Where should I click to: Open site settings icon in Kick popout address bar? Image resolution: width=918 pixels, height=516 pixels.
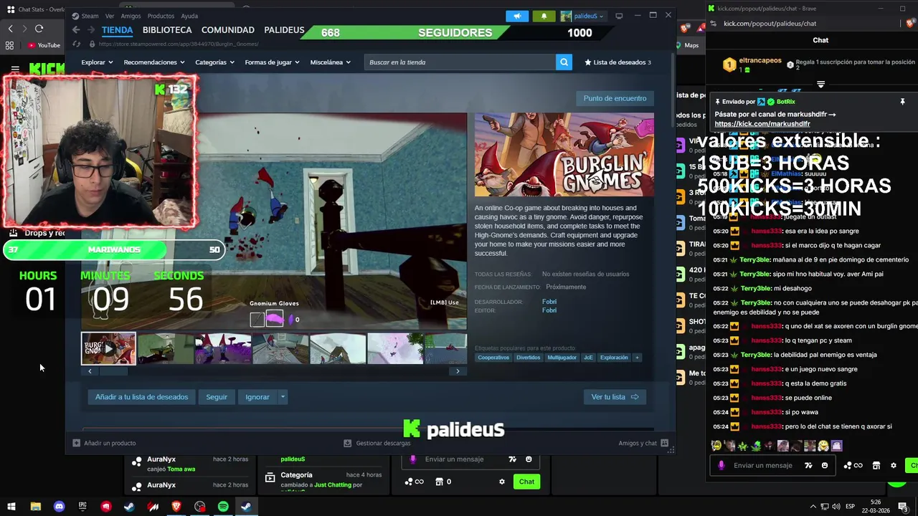point(714,24)
